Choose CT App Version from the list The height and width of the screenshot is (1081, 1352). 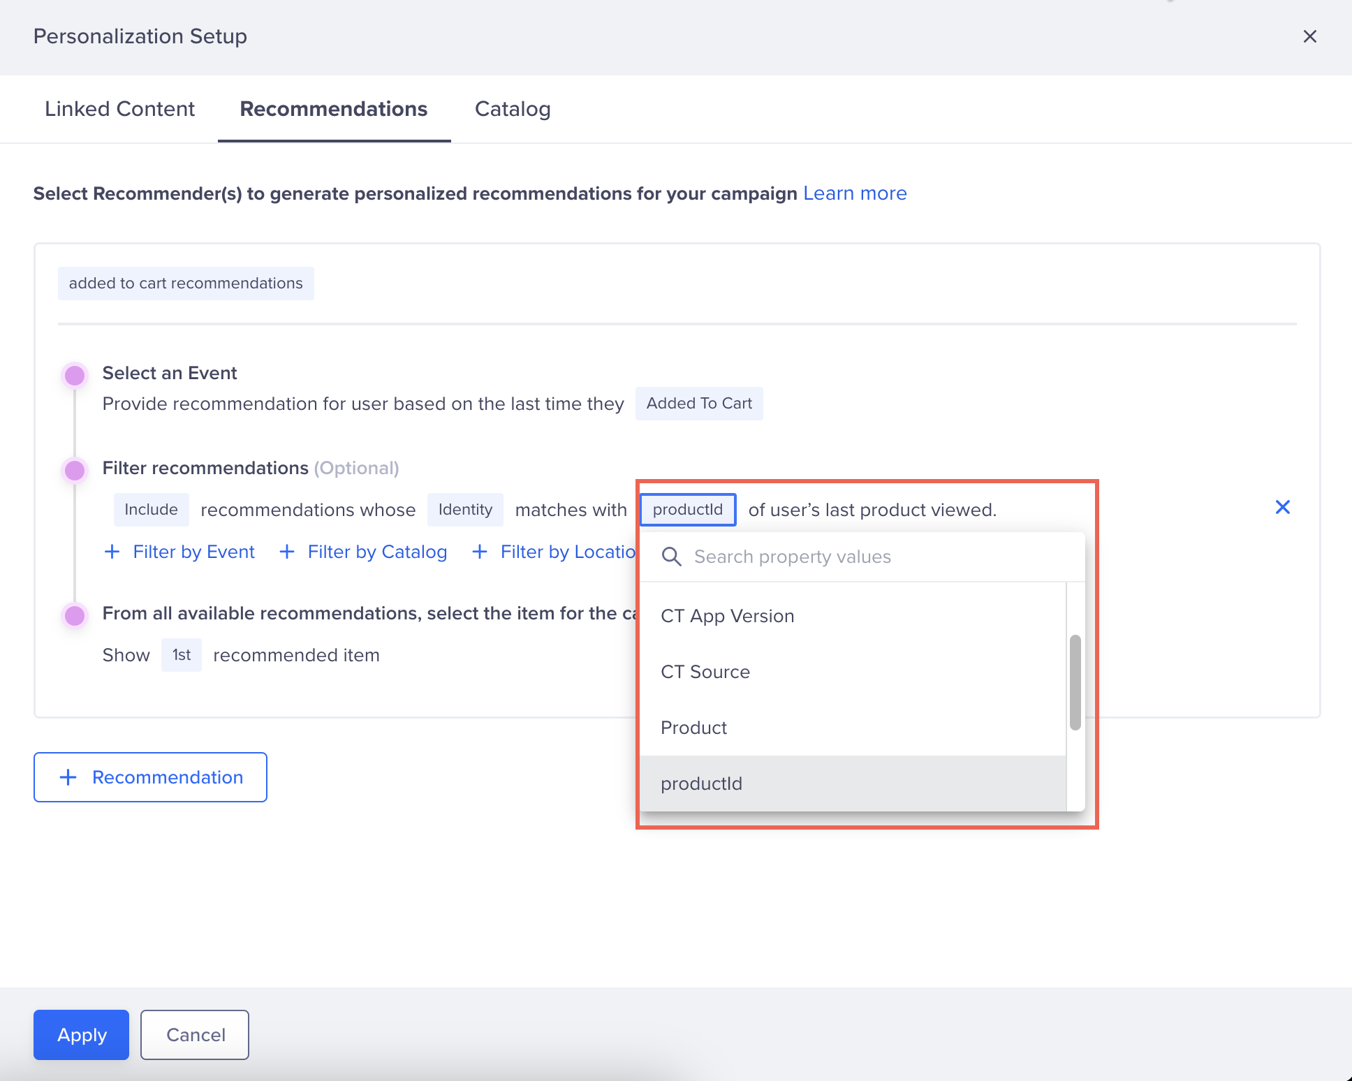[727, 616]
